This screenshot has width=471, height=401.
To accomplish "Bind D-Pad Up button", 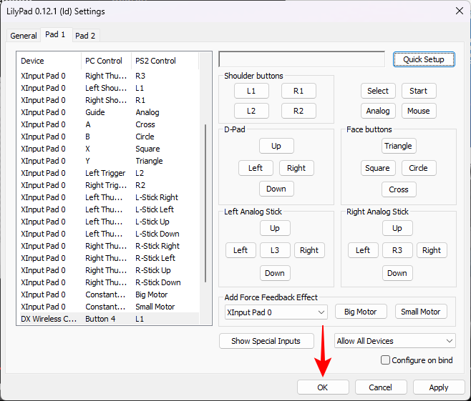I will pyautogui.click(x=276, y=146).
